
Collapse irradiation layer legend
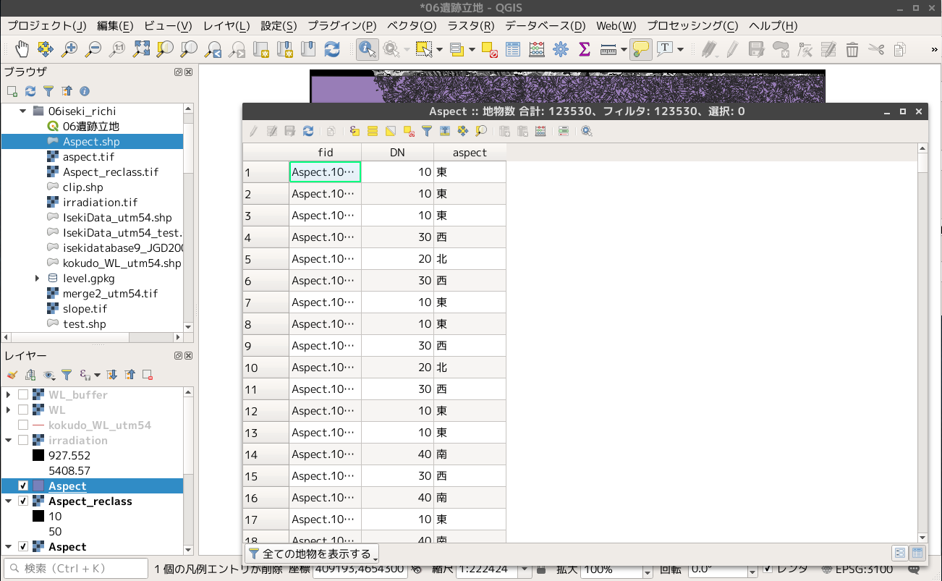point(9,441)
